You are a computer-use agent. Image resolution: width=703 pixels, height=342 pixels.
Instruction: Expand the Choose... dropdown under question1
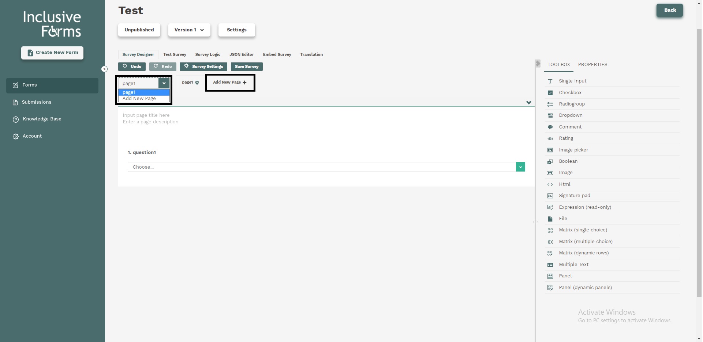520,167
